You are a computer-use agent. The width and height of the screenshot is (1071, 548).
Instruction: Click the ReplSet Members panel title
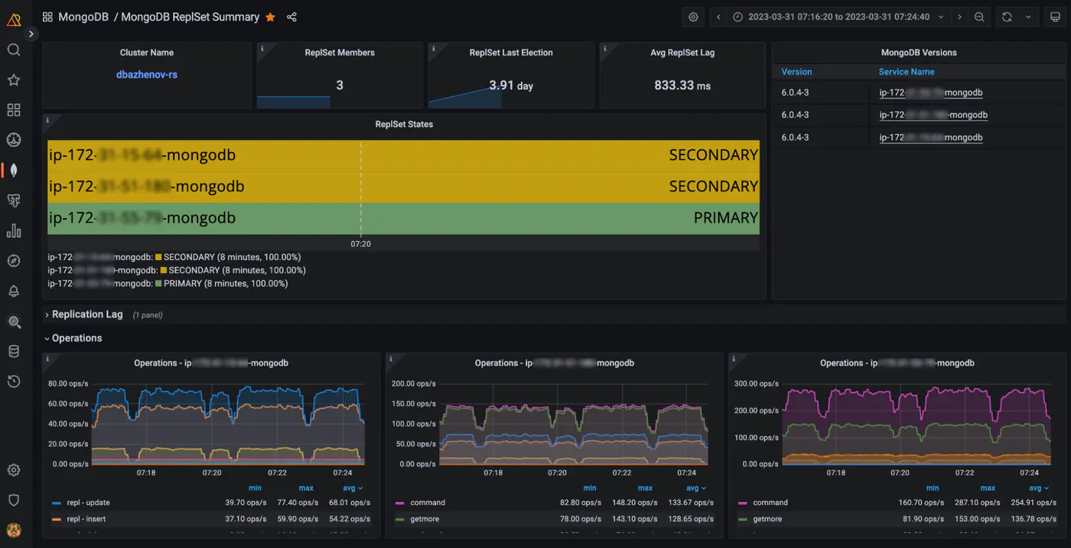340,53
